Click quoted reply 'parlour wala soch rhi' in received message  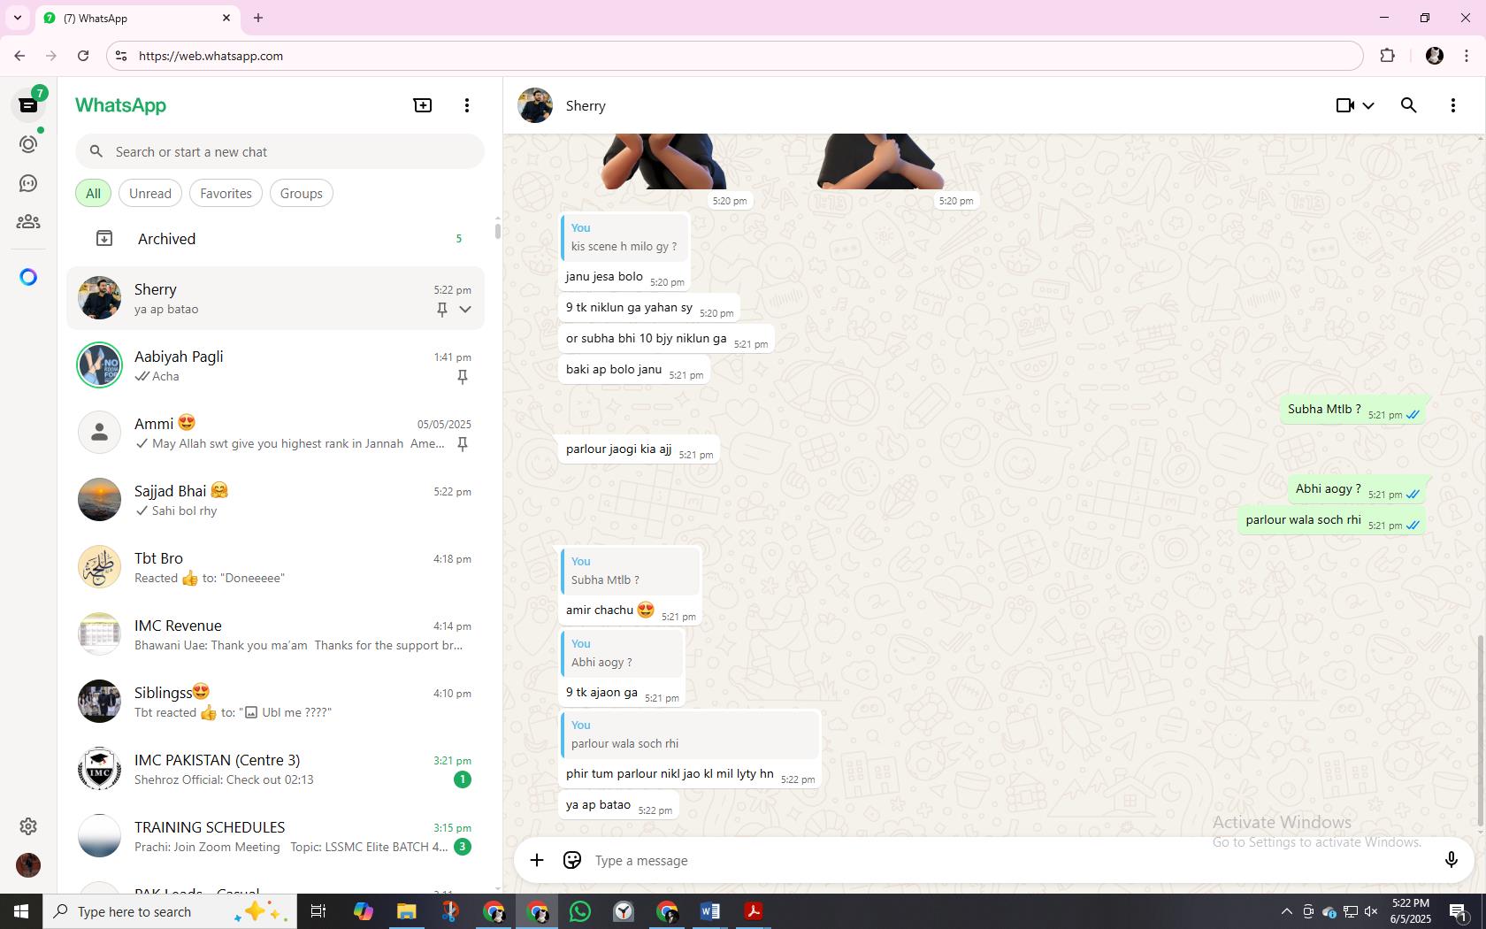click(x=691, y=734)
